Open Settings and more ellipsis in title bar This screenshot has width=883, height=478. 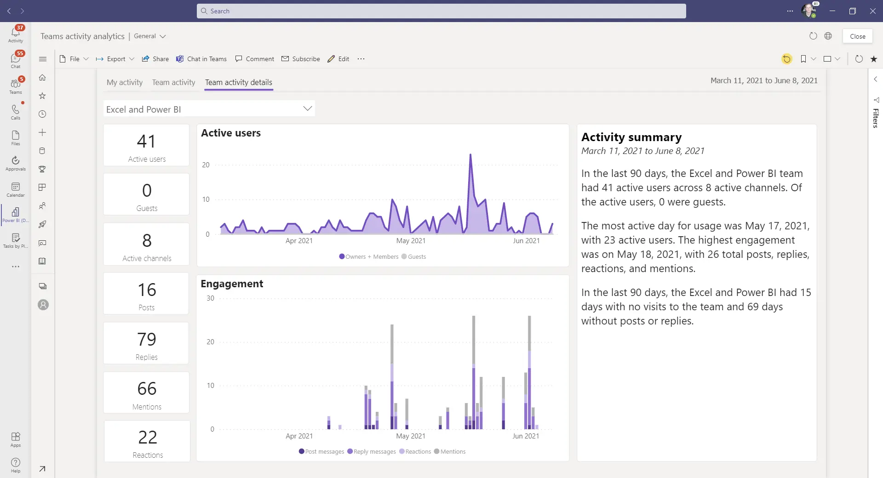tap(790, 11)
